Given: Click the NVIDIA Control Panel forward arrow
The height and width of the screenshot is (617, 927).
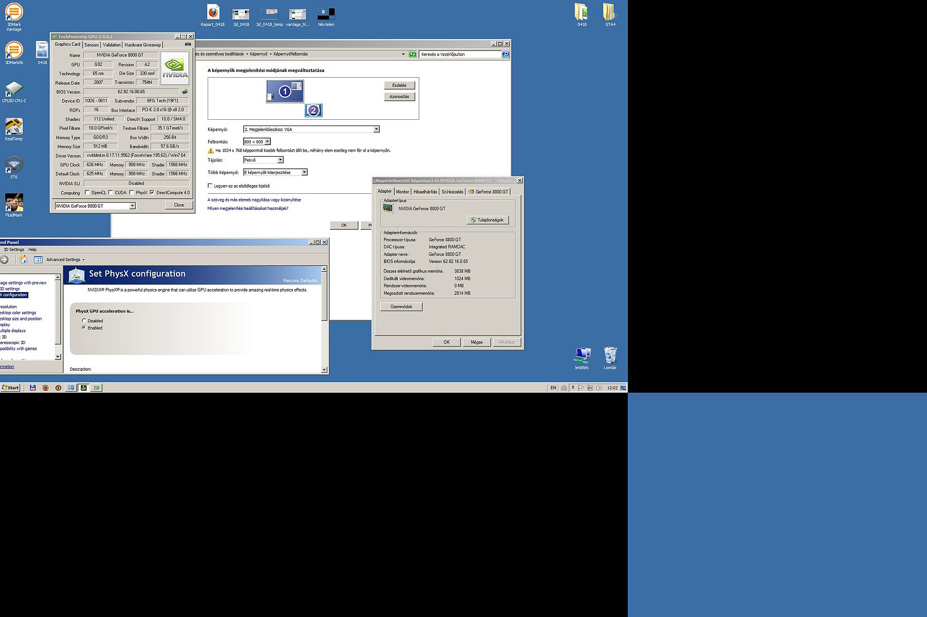Looking at the screenshot, I should pyautogui.click(x=4, y=260).
